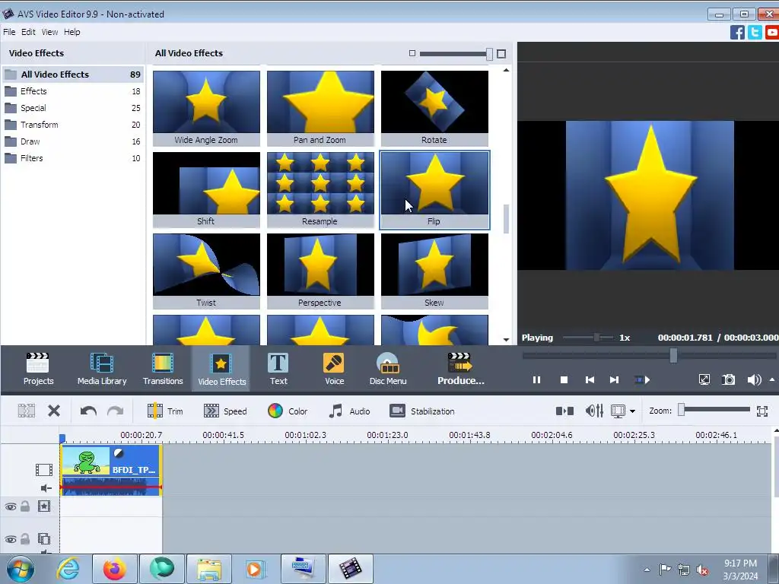Click the preview seek bar handle

point(673,355)
